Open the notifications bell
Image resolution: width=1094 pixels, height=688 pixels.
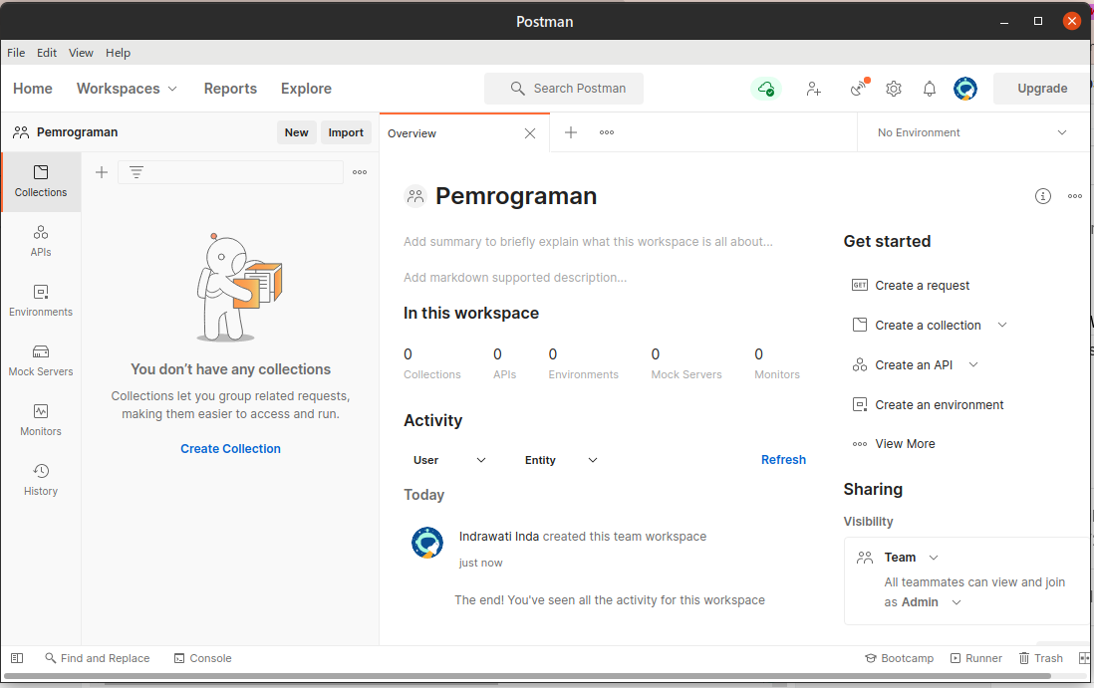(930, 89)
